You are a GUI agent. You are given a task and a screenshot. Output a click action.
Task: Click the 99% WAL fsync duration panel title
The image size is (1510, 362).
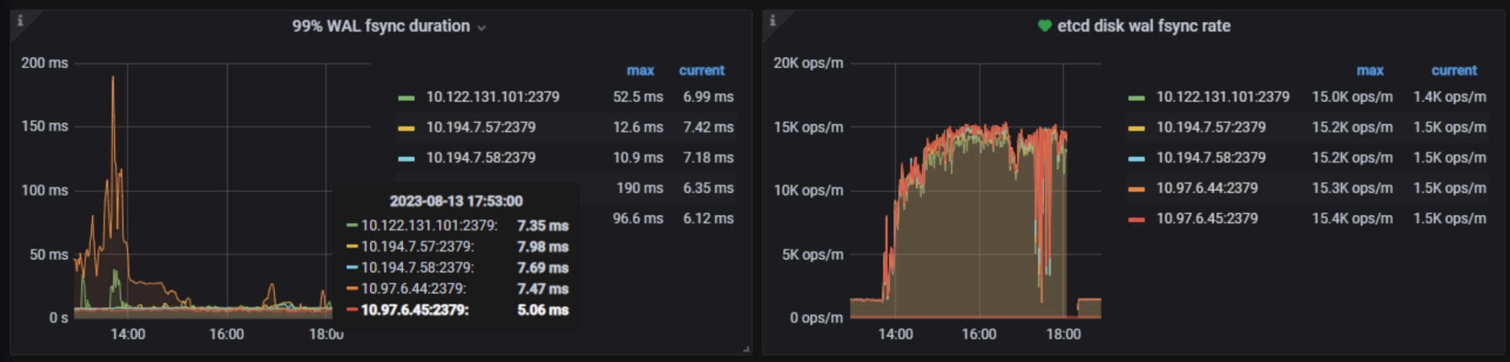[381, 26]
